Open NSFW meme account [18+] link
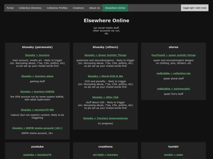213x159 pixels. (x=37, y=128)
